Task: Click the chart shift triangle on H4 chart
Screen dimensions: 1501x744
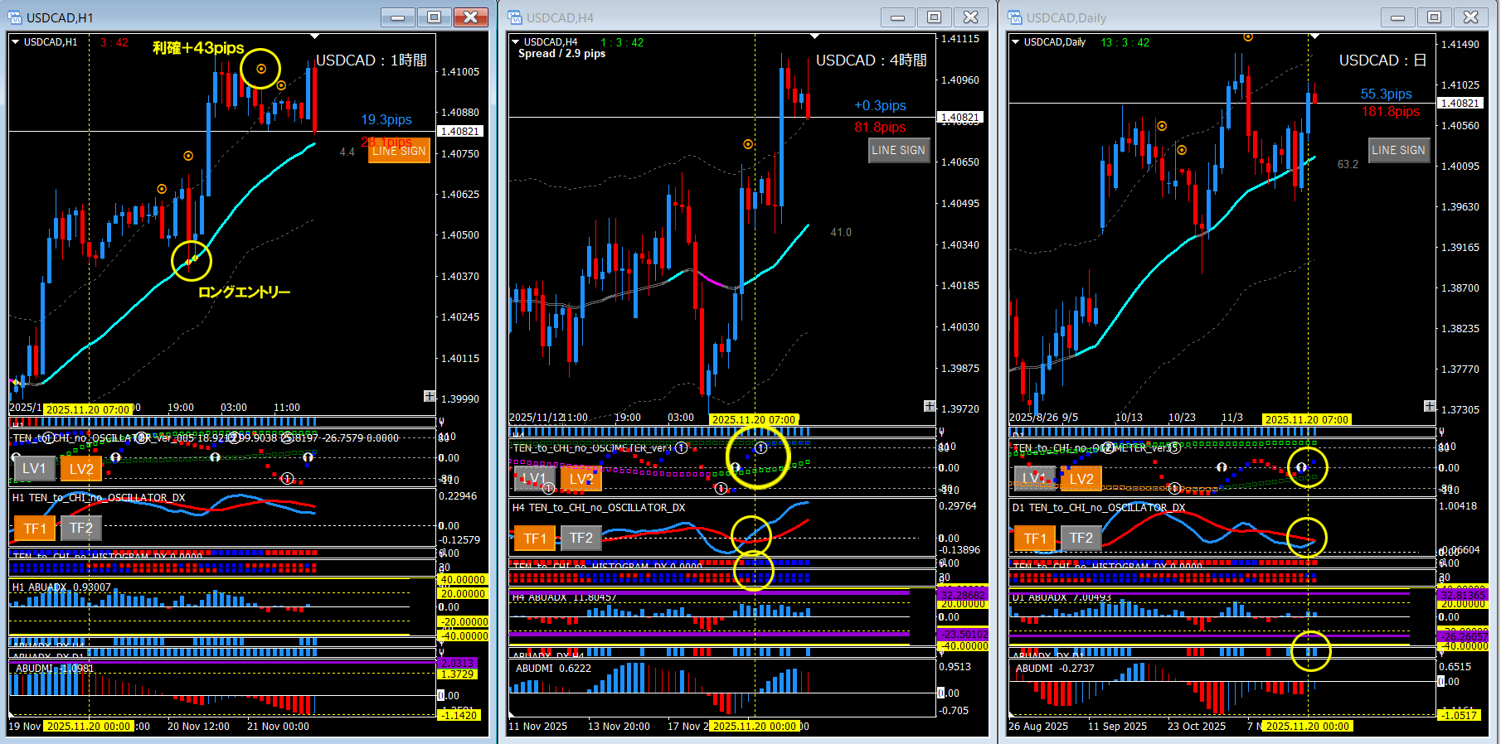Action: pos(814,36)
